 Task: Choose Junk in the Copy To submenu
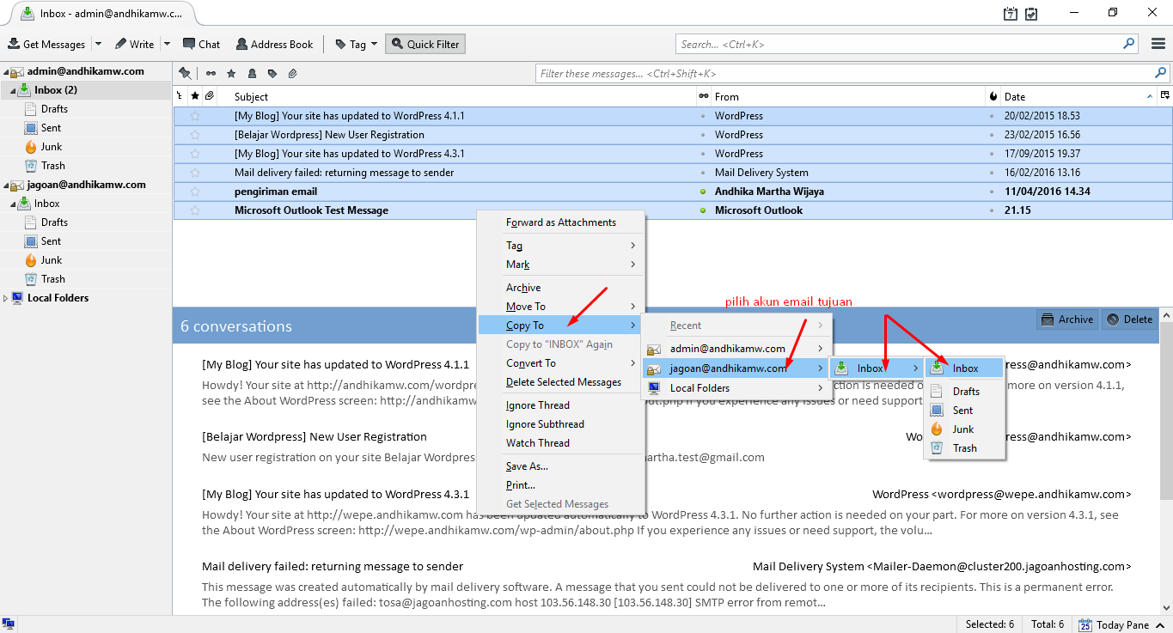pyautogui.click(x=964, y=429)
